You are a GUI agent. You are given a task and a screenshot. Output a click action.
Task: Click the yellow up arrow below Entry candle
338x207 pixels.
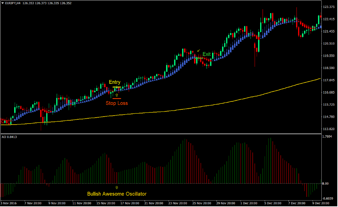(x=117, y=95)
